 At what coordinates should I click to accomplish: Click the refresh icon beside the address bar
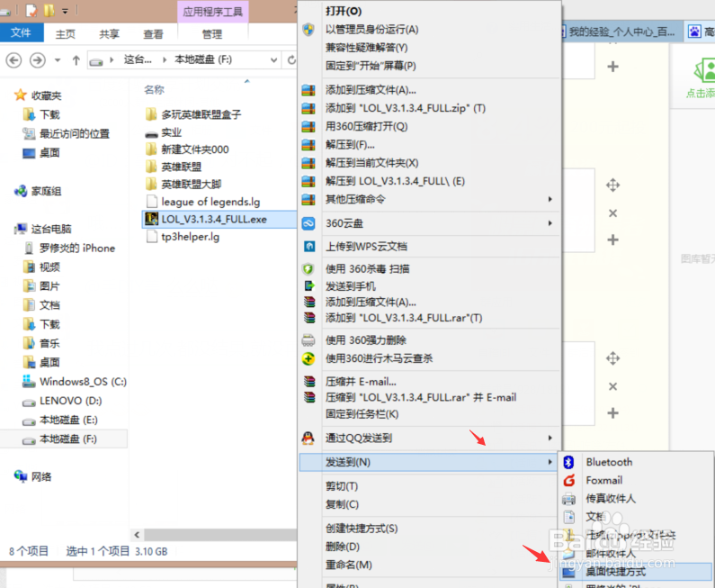291,59
